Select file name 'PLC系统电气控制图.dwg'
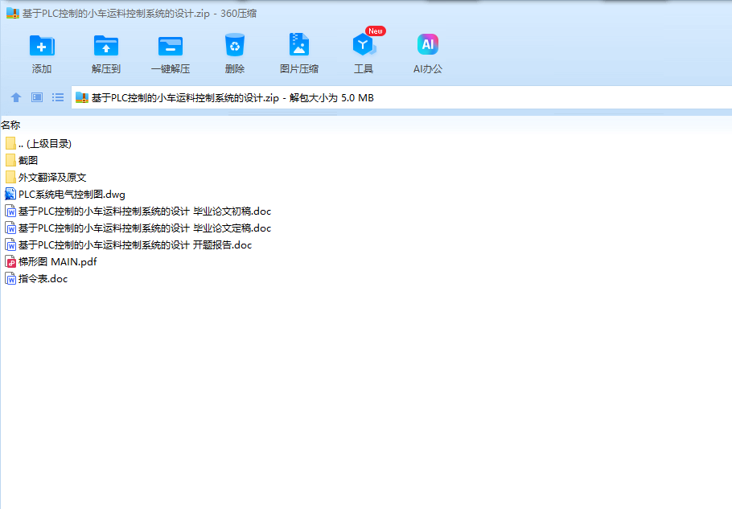This screenshot has width=732, height=509. [x=72, y=195]
